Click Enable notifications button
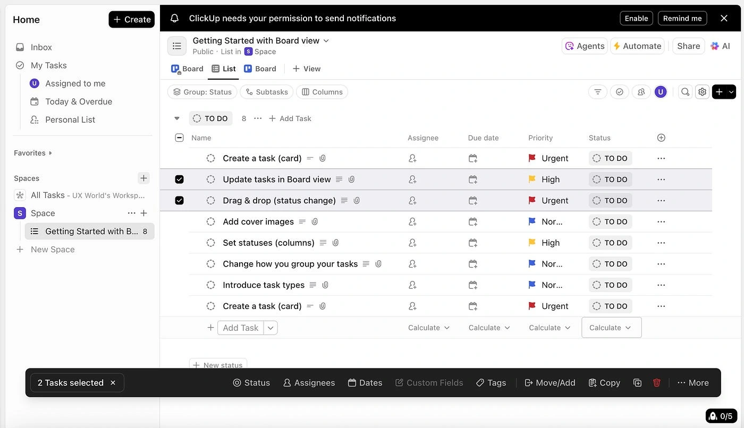 [x=636, y=18]
